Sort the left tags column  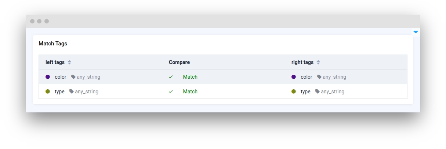coord(69,62)
